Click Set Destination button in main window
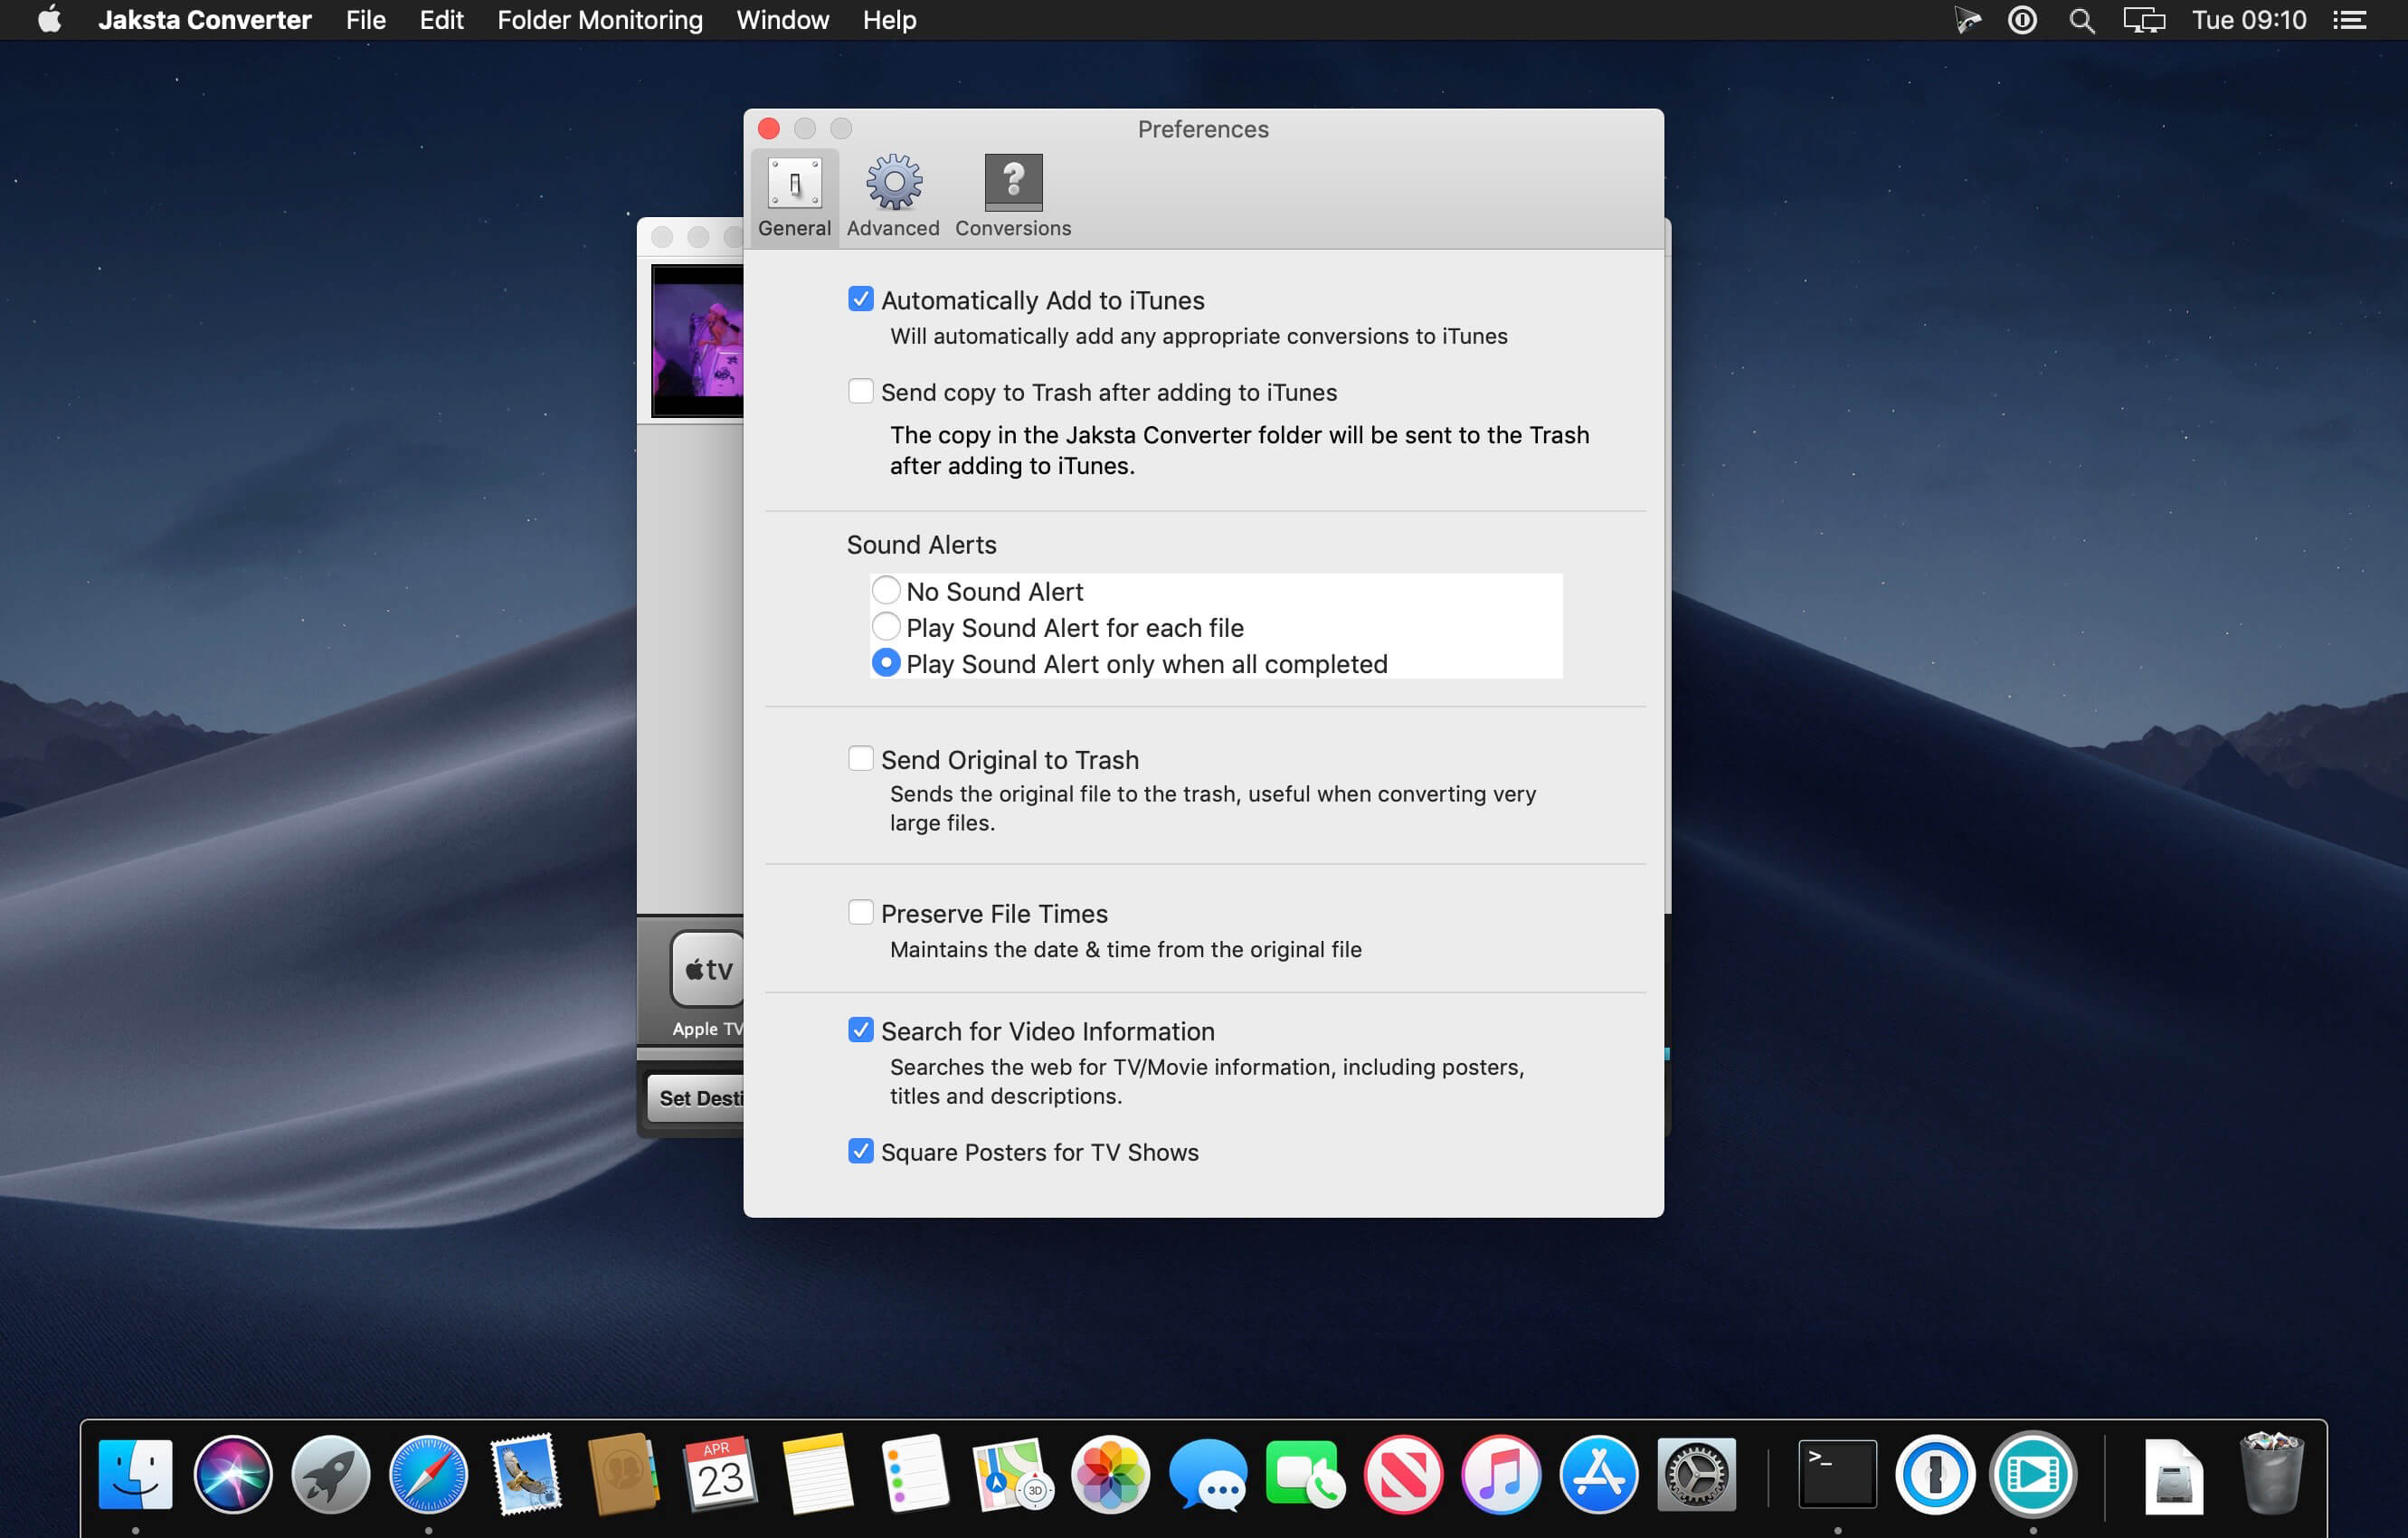 (696, 1098)
